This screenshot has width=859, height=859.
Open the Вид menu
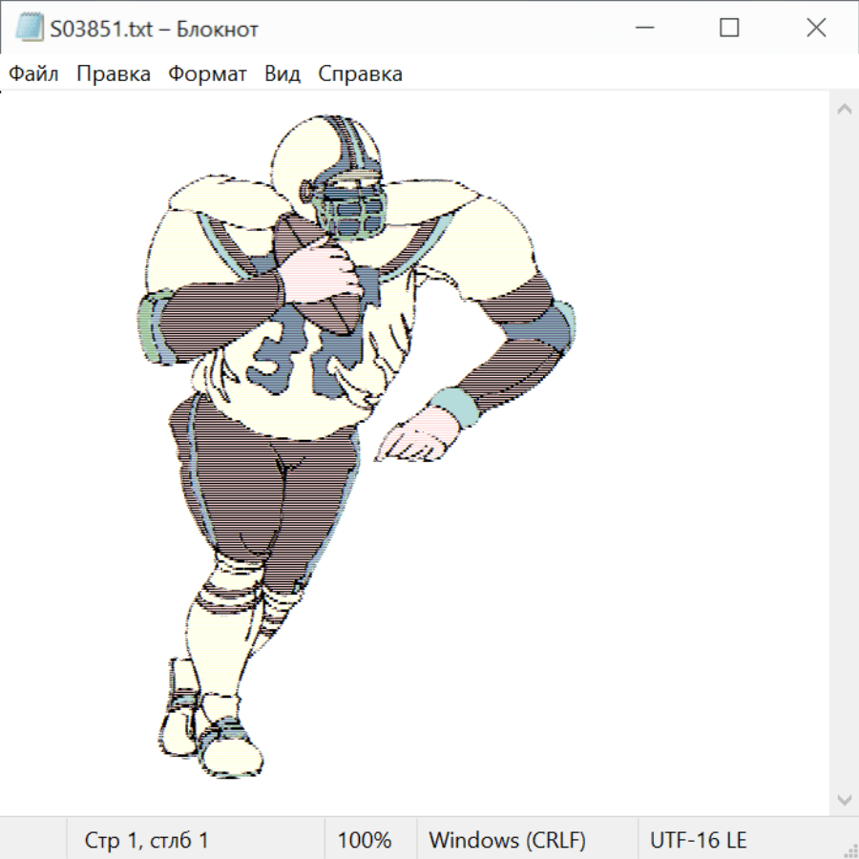282,73
